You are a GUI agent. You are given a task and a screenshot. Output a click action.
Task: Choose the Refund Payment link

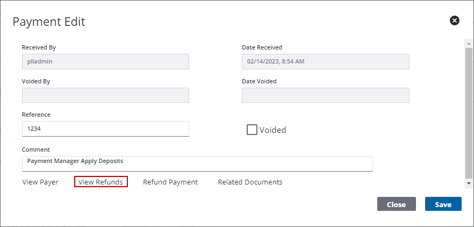pos(170,182)
